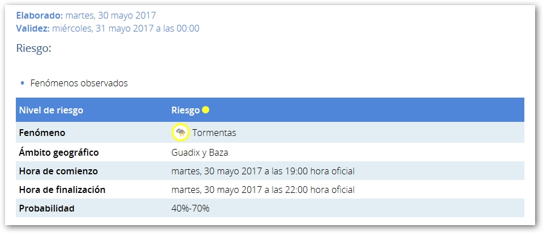The image size is (543, 233).
Task: Select the Ámbito geográfico row label
Action: 59,152
